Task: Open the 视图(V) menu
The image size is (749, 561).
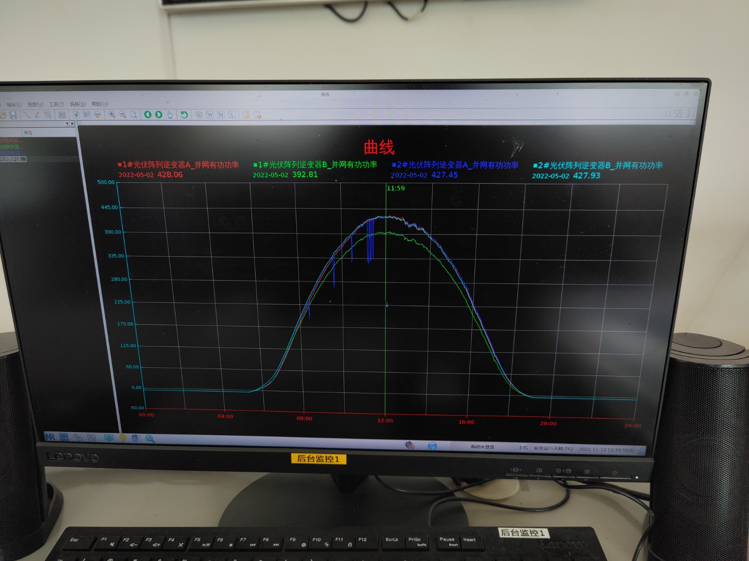Action: (35, 104)
